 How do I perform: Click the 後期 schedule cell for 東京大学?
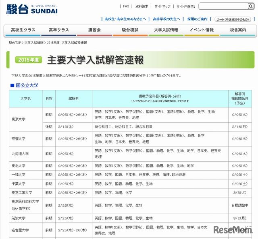(x=49, y=127)
